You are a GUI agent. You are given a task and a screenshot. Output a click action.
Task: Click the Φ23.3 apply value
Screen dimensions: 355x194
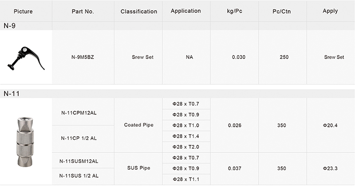tap(330, 168)
